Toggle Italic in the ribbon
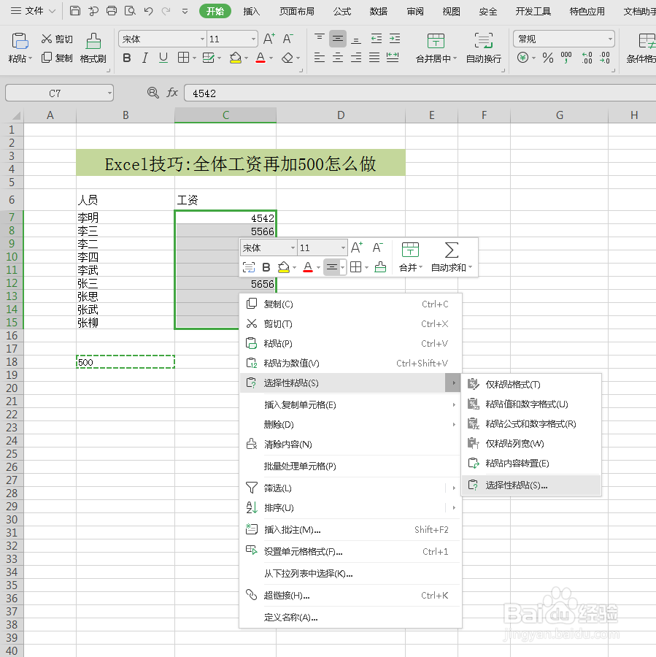The width and height of the screenshot is (656, 657). 145,58
